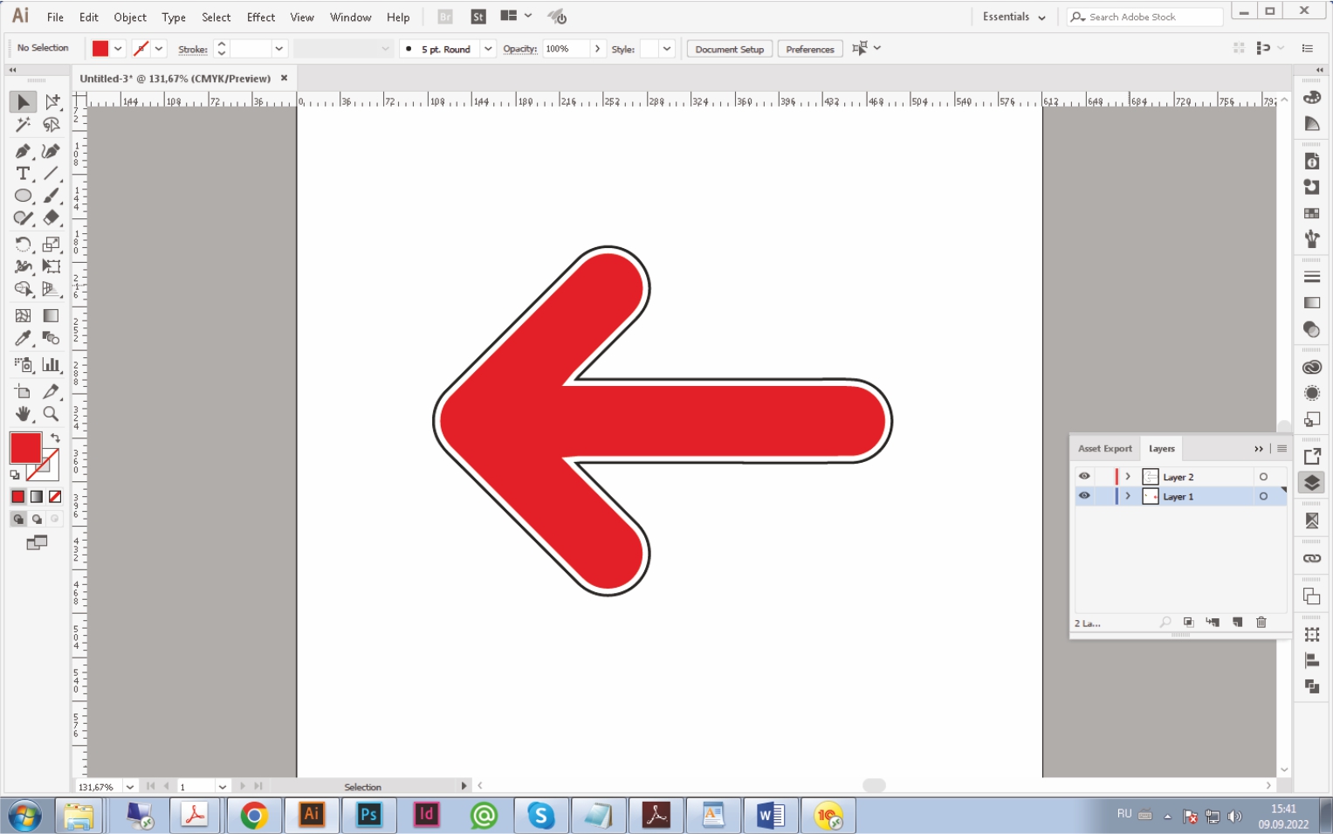Click the red Fill color swatch
This screenshot has width=1333, height=834.
tap(24, 448)
